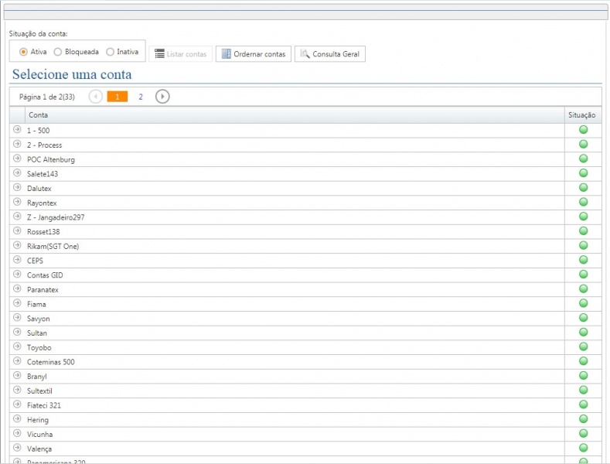The height and width of the screenshot is (464, 610).
Task: Click the green status icon for Rayontex
Action: pyautogui.click(x=583, y=203)
